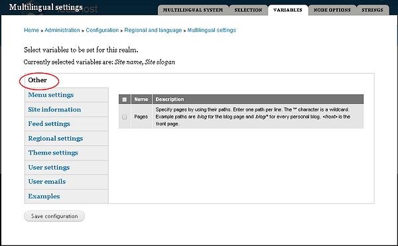Screen dimensions: 398x246
Task: Open the Examples vertical tab
Action: click(x=66, y=196)
